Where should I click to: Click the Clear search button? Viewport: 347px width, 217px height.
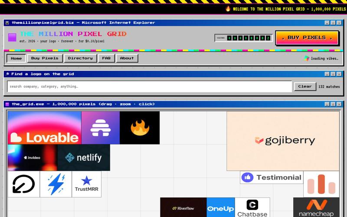tap(305, 86)
